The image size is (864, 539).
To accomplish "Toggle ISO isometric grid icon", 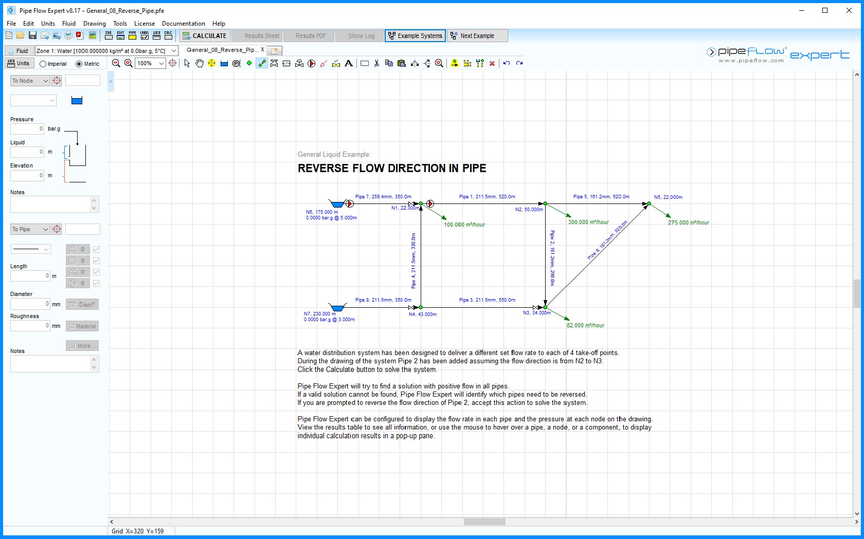I will (109, 35).
